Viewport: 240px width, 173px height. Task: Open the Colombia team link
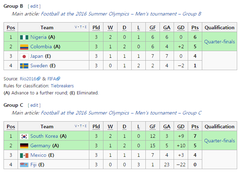pyautogui.click(x=41, y=47)
